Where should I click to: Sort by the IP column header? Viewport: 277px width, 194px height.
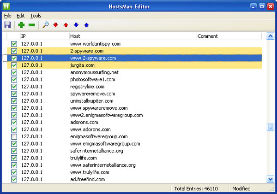click(x=45, y=36)
